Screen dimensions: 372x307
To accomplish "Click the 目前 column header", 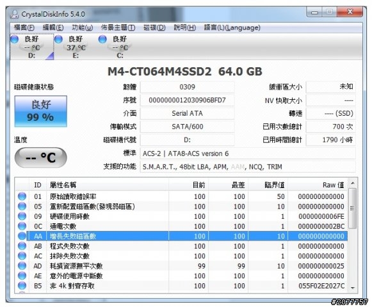I will [x=189, y=185].
